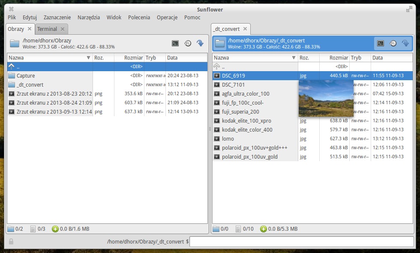
Task: Select kodak_elite_100_xpro file row
Action: (312, 121)
